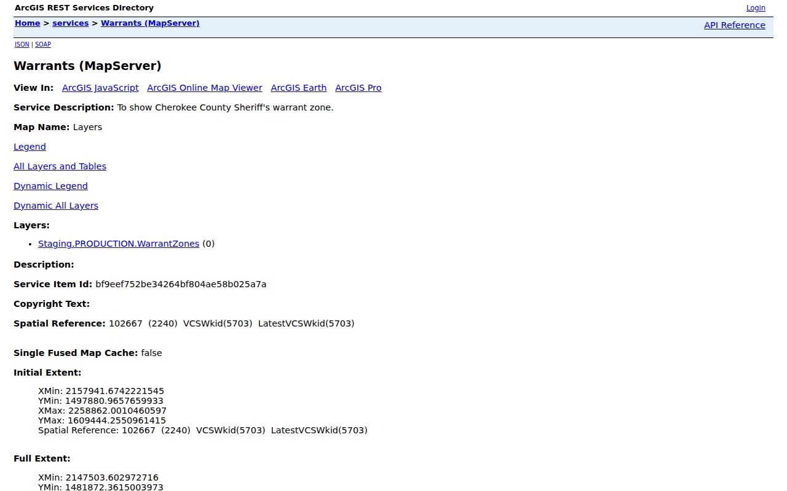The height and width of the screenshot is (491, 787).
Task: Click the Initial Extent YMin value 1497880.9657659933
Action: [x=114, y=401]
